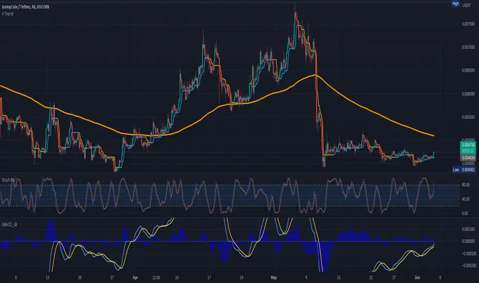The height and width of the screenshot is (283, 479).
Task: Select the current price label 0.004745
Action: pos(468,145)
